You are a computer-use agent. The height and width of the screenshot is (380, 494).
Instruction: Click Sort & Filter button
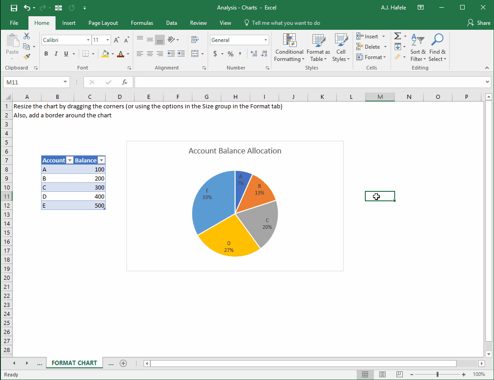coord(418,48)
